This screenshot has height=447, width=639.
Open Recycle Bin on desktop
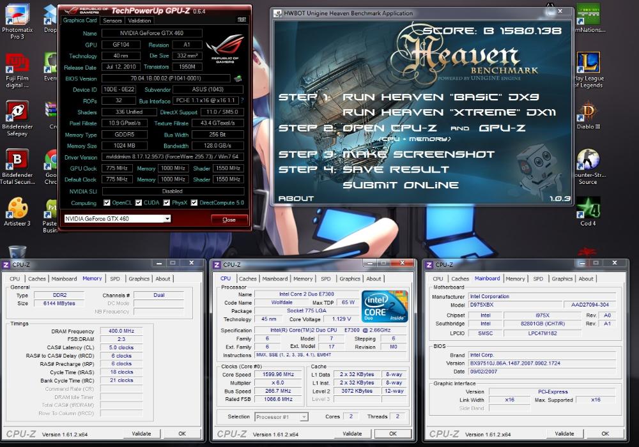pos(17,252)
